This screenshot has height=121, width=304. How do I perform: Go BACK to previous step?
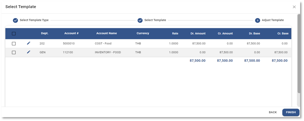273,112
